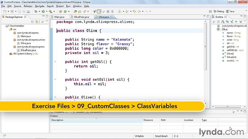Image resolution: width=248 pixels, height=139 pixels.
Task: Collapse the setOil(int oil) fold marker
Action: tap(55, 79)
